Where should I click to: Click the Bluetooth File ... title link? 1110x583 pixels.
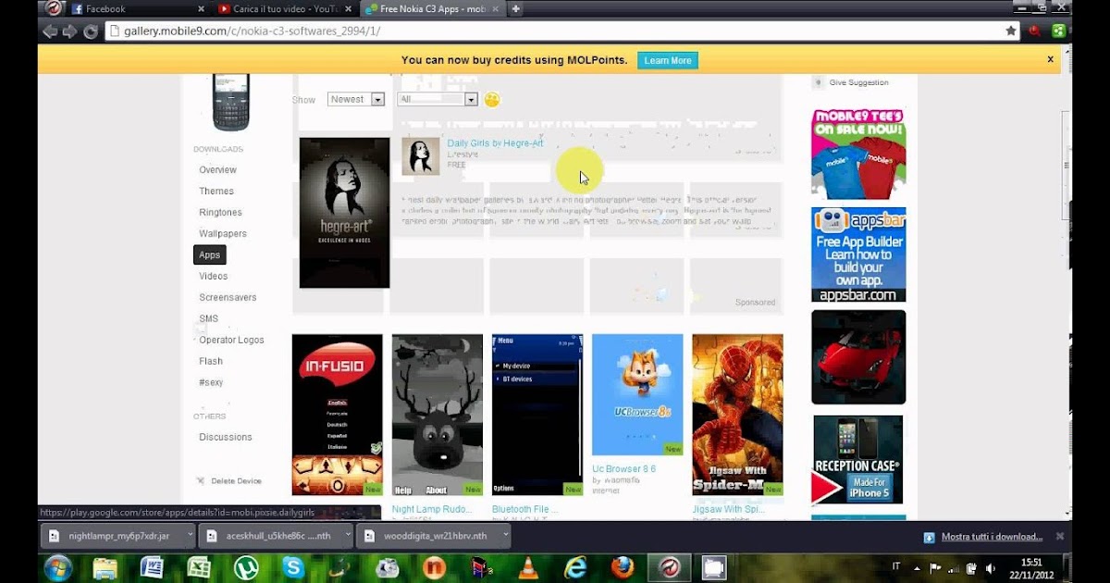click(x=524, y=509)
